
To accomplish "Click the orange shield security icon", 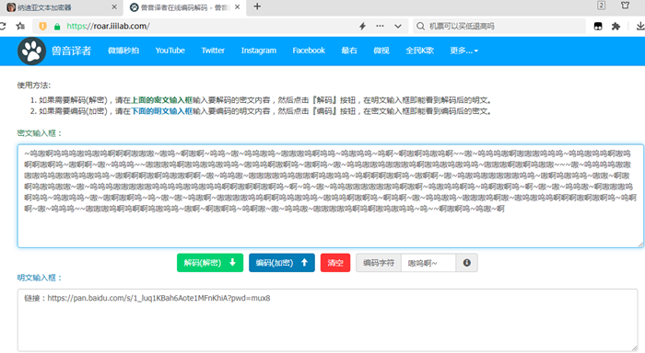I will [42, 27].
